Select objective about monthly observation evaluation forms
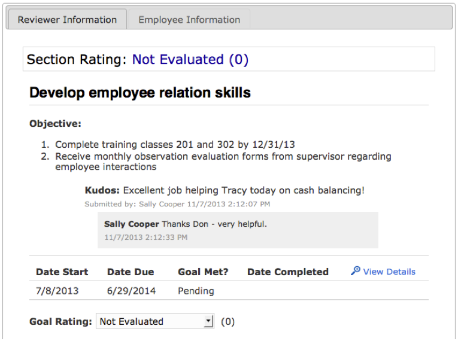Viewport: 461px width, 347px height. [223, 162]
